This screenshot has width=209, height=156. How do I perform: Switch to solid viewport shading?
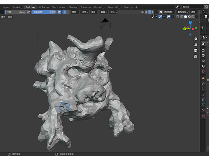pyautogui.click(x=186, y=17)
